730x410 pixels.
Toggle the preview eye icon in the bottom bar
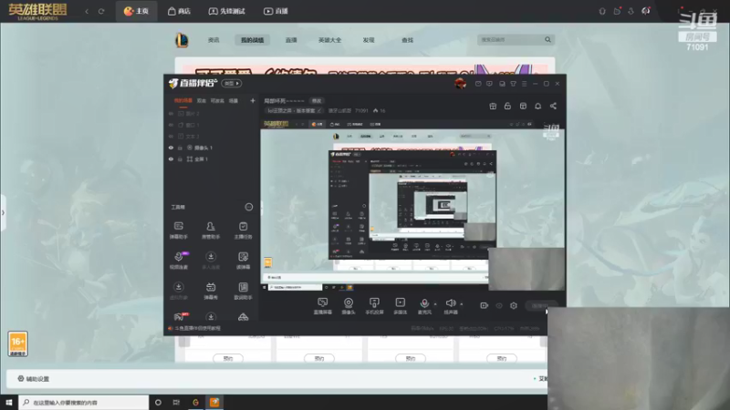point(499,305)
